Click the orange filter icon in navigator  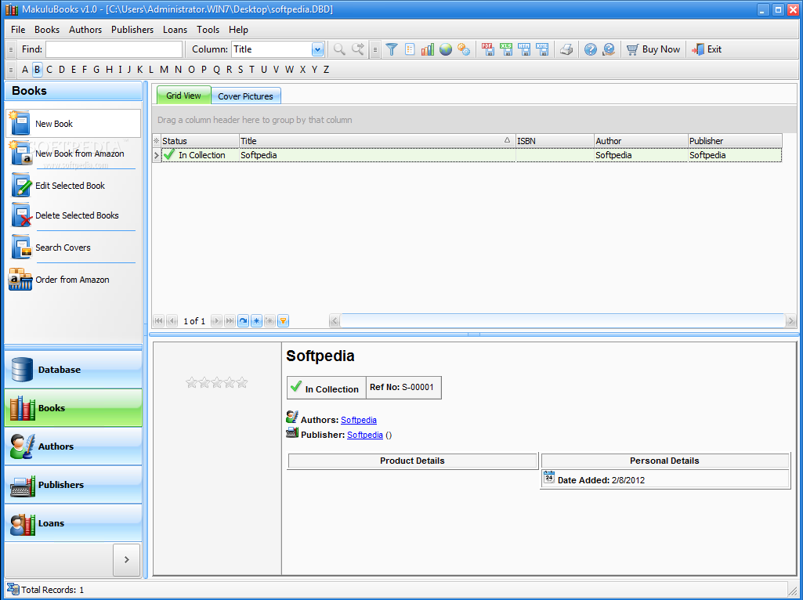coord(283,321)
